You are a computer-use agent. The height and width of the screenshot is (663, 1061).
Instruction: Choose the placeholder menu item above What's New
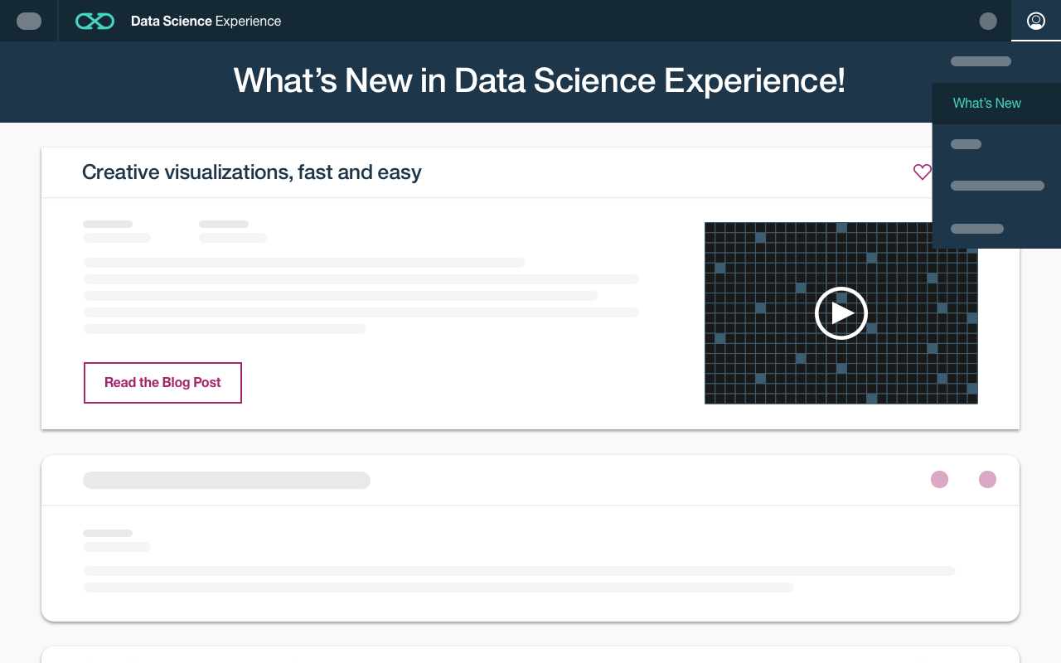[981, 61]
